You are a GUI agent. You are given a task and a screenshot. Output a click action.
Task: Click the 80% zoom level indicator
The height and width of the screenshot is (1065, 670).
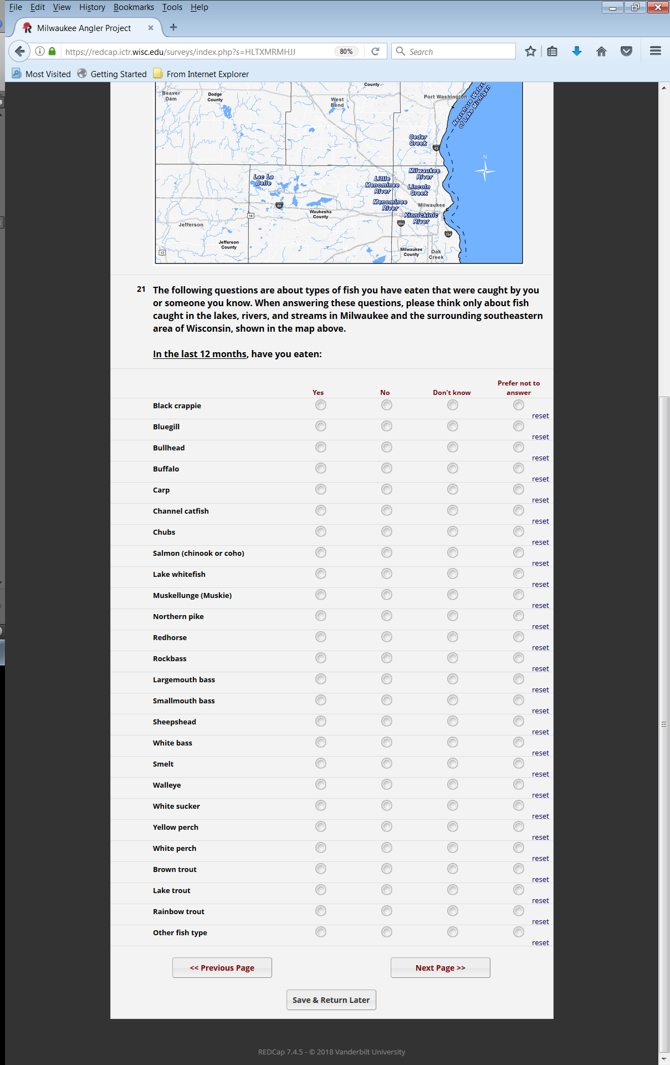tap(346, 52)
